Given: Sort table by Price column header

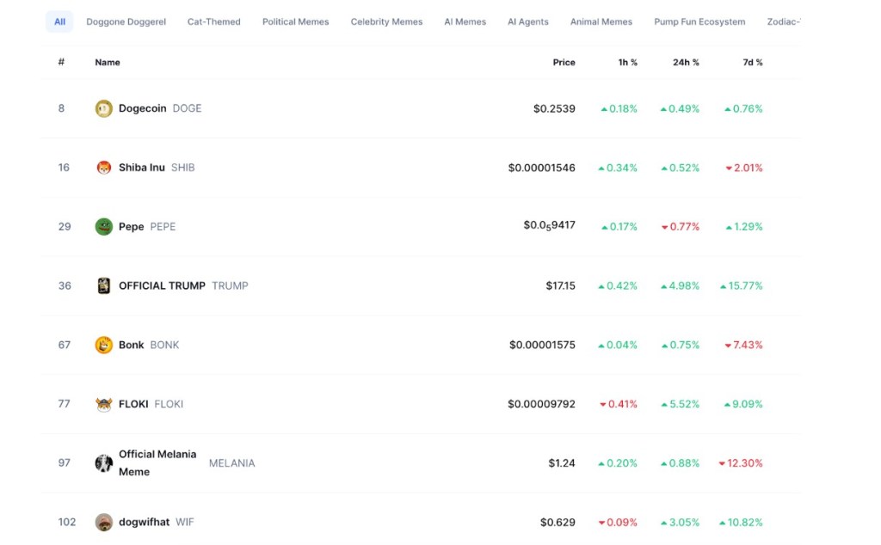Looking at the screenshot, I should [x=564, y=62].
